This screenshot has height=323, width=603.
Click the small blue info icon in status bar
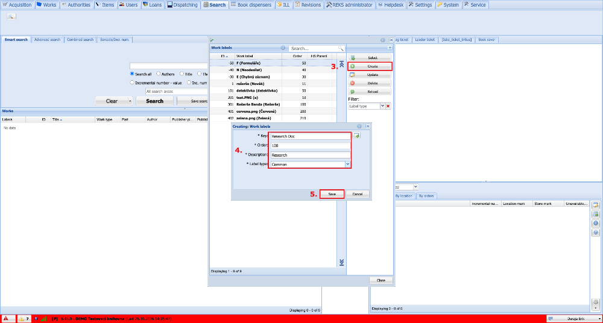[x=36, y=319]
